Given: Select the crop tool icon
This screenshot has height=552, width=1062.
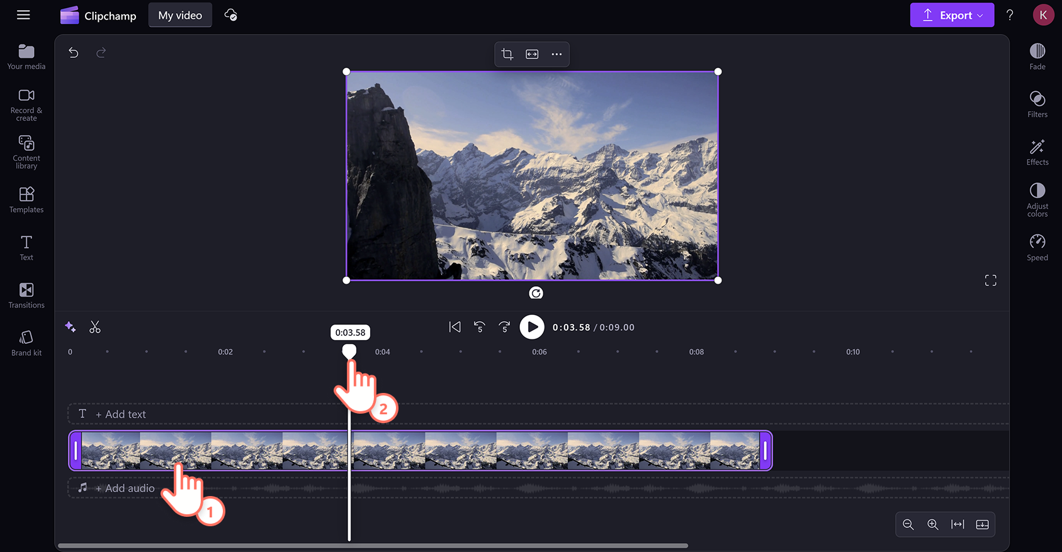Looking at the screenshot, I should 507,54.
